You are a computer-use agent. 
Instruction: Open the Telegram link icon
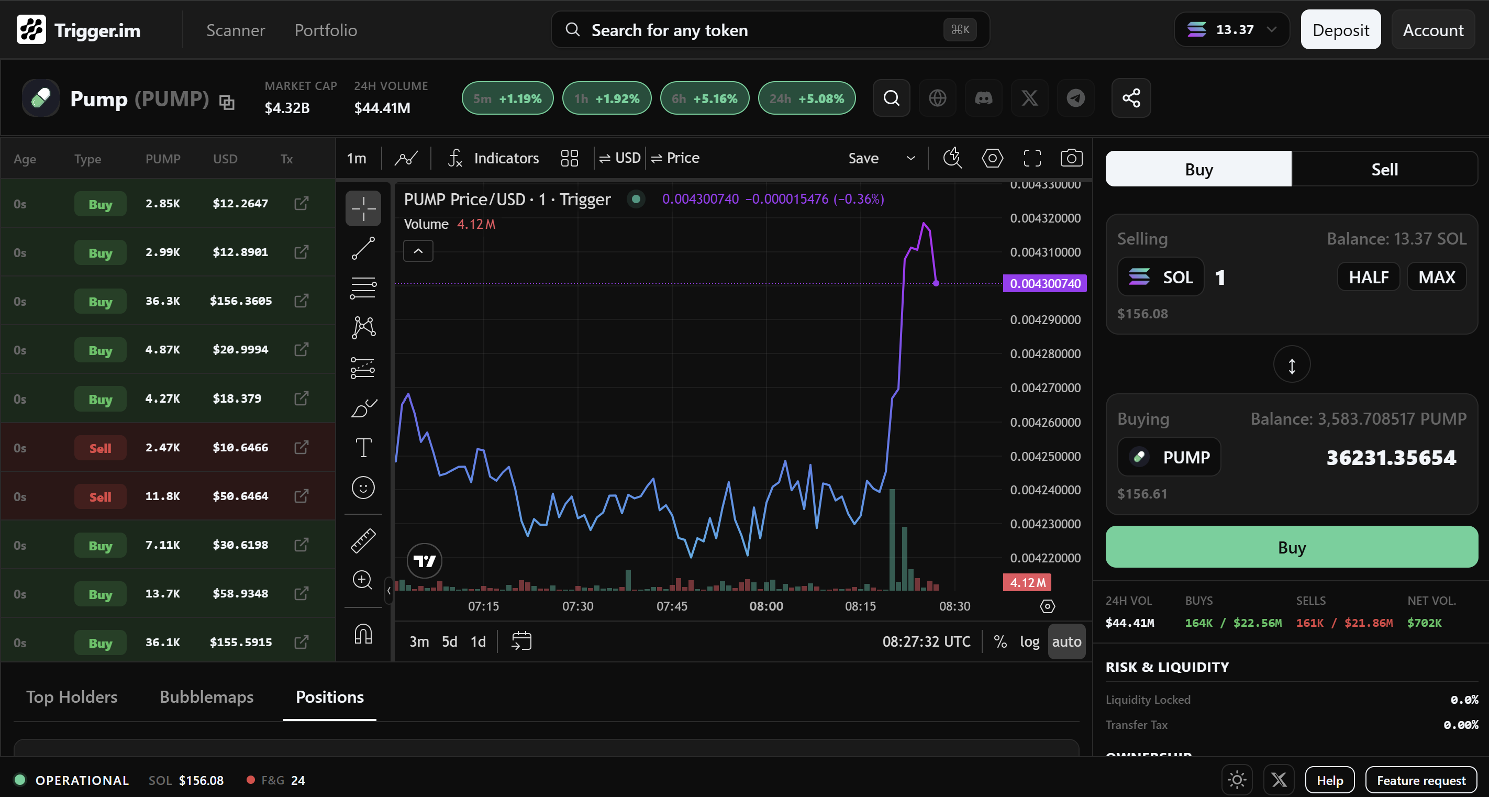click(1076, 98)
